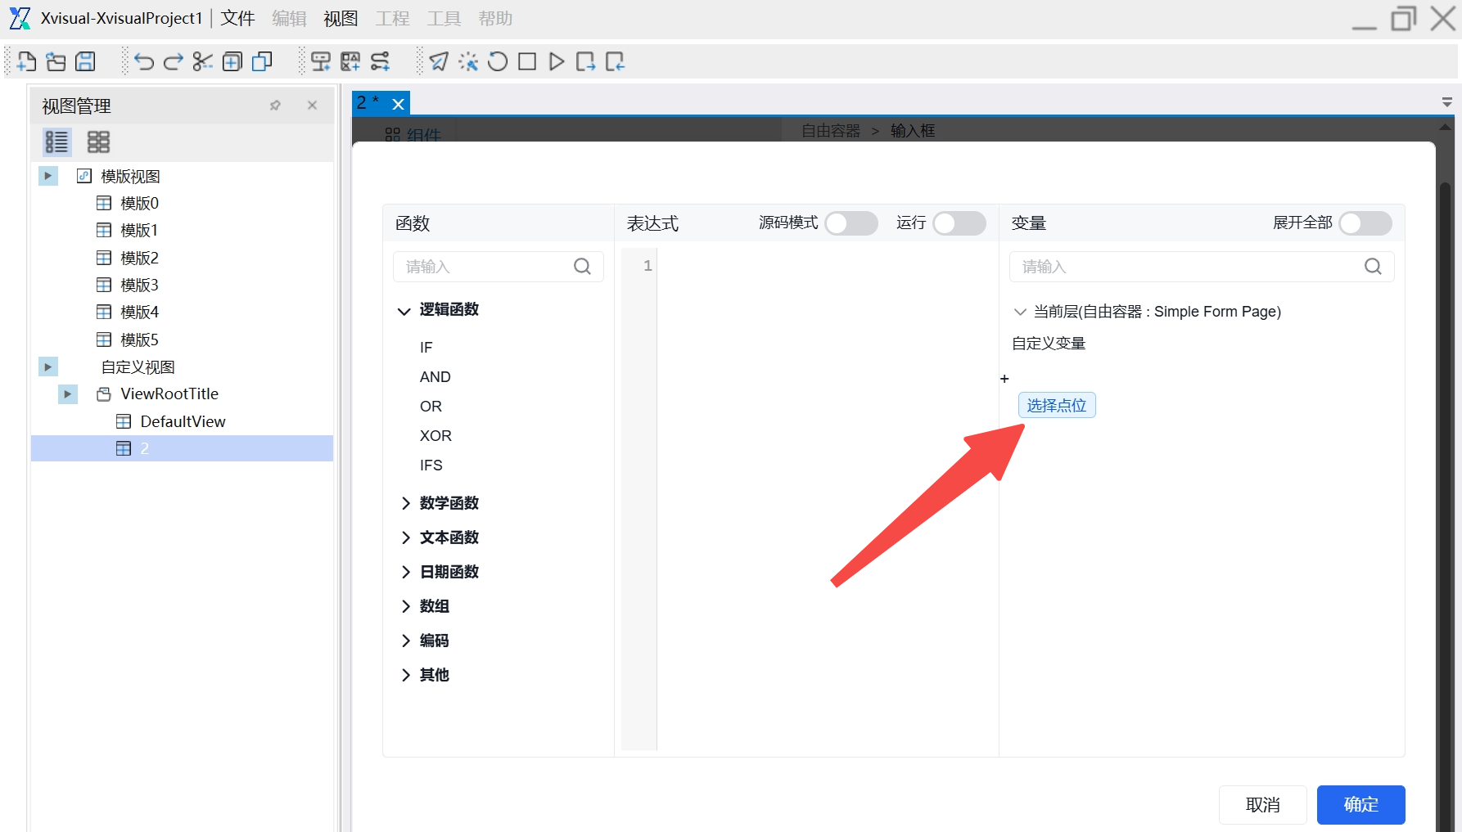Click the open folder toolbar icon
1462x832 pixels.
tap(56, 61)
